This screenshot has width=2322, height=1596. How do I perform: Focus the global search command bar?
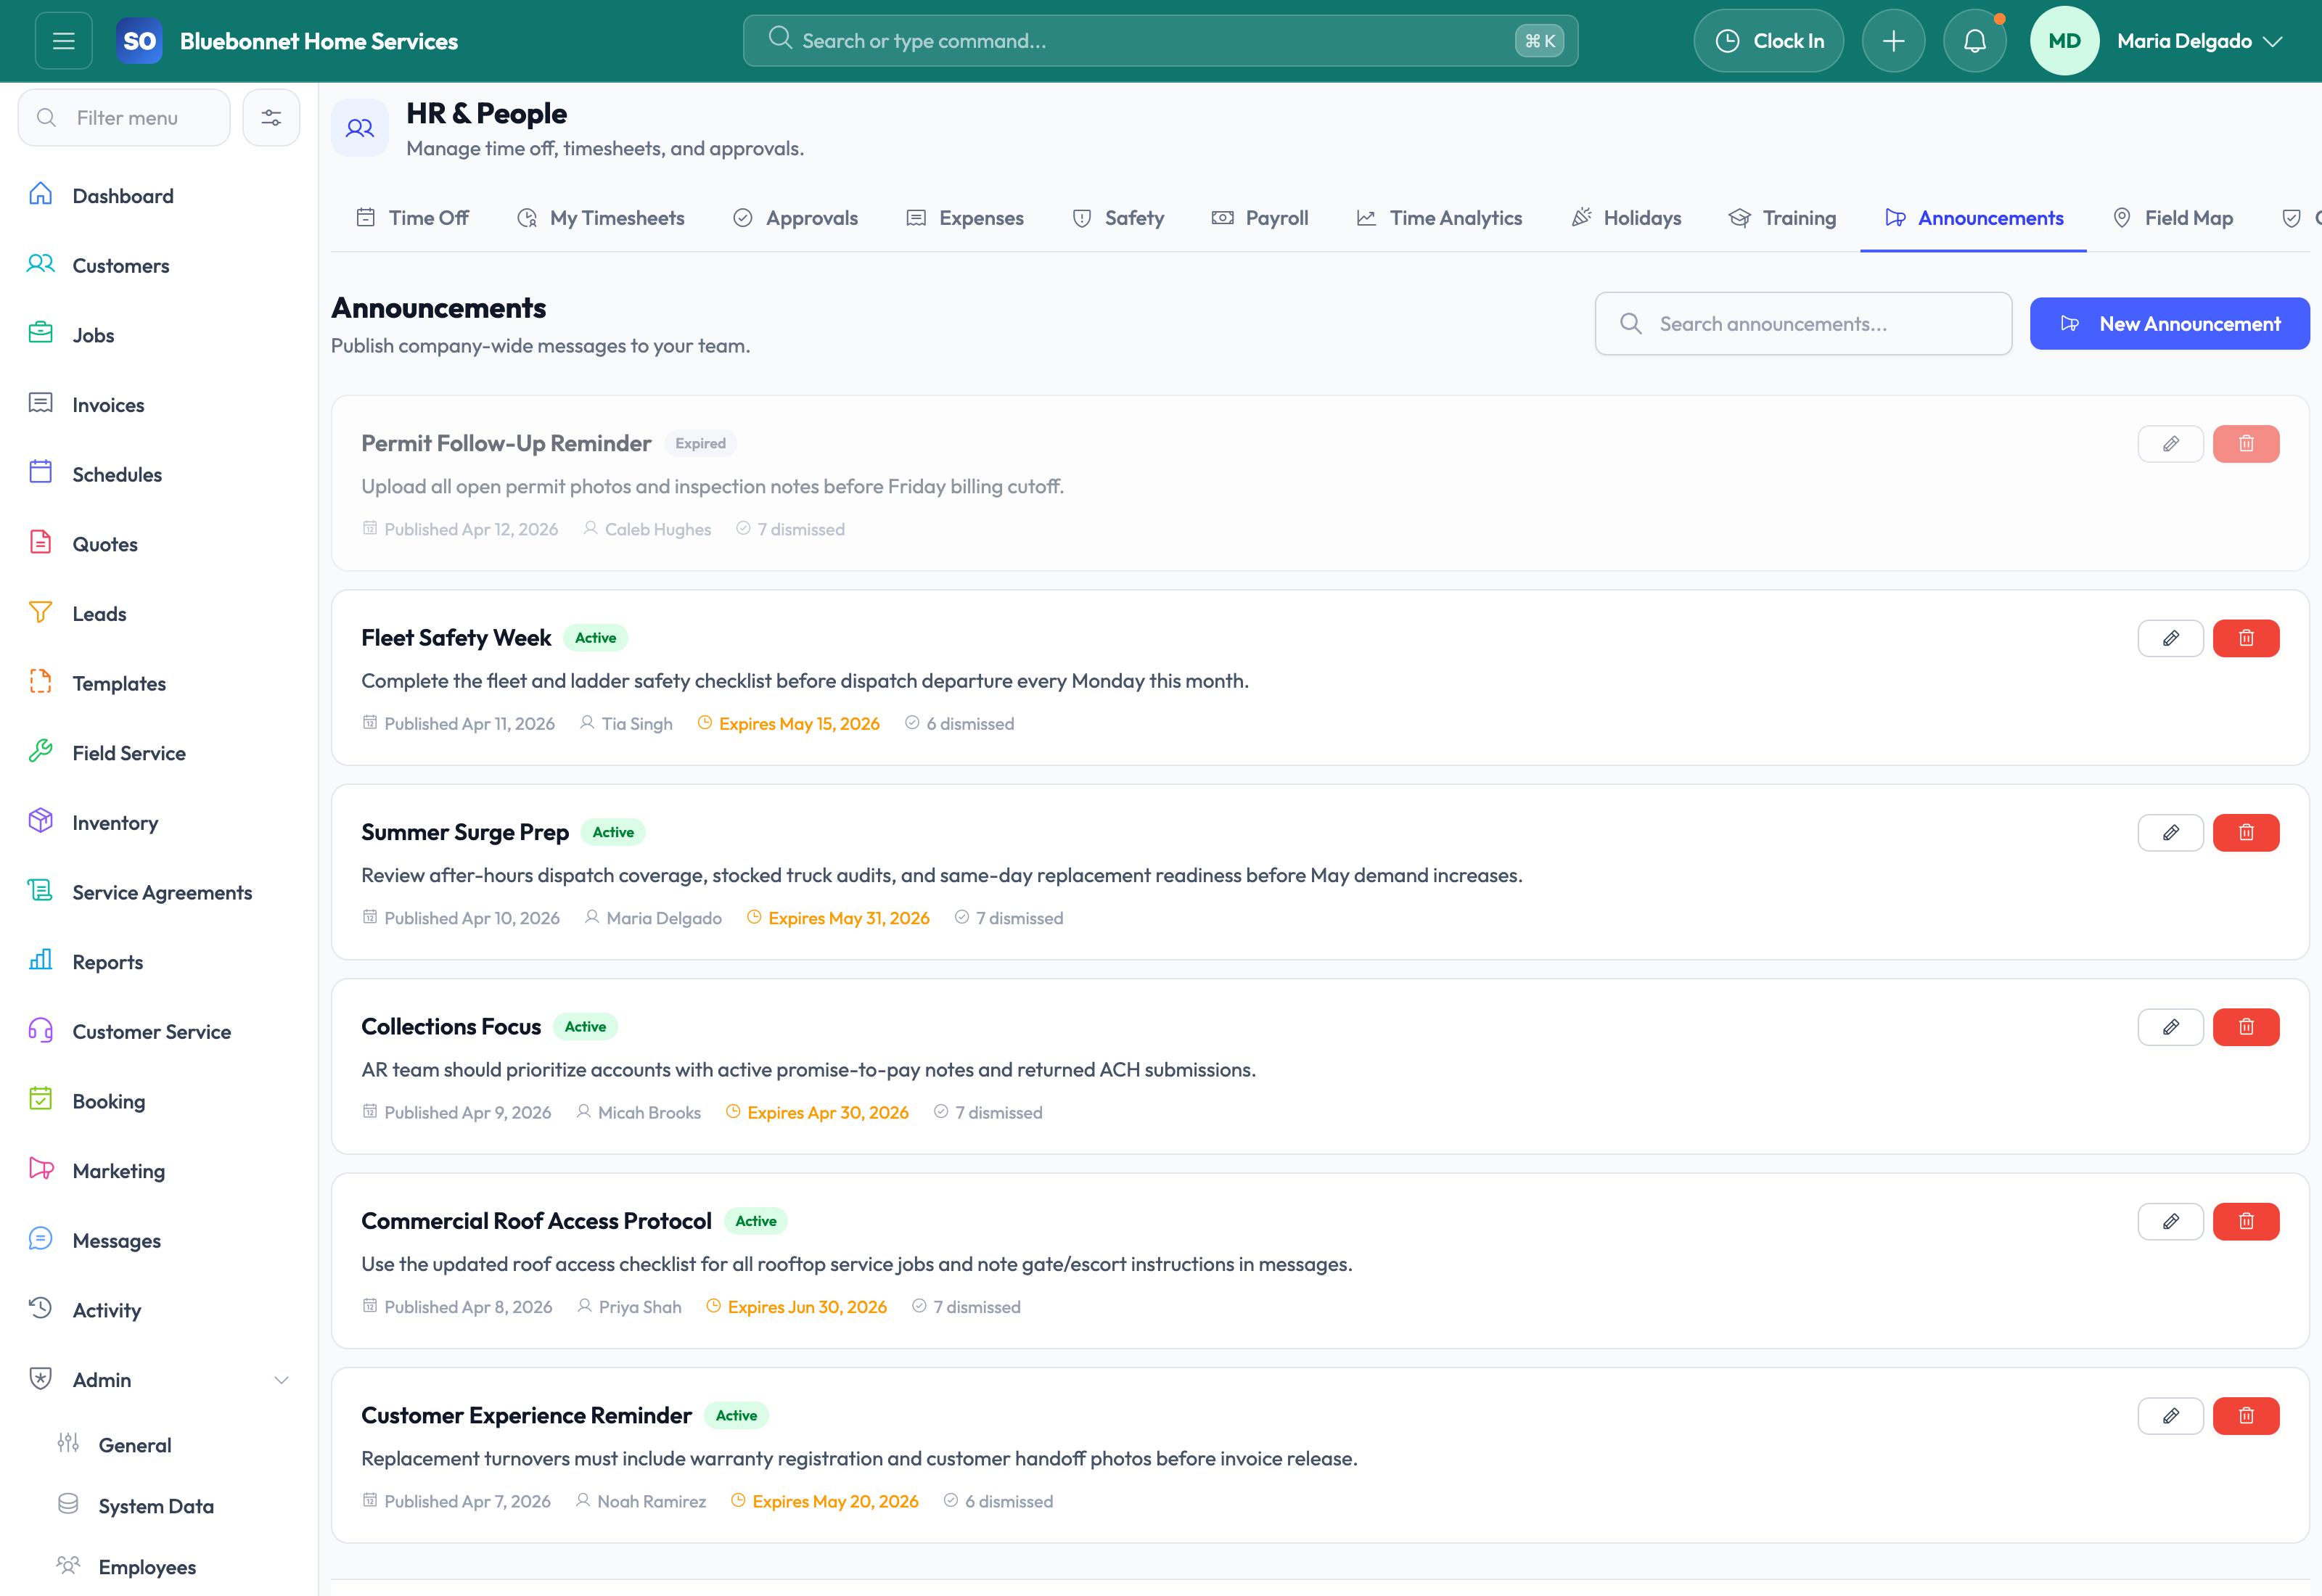point(1160,41)
